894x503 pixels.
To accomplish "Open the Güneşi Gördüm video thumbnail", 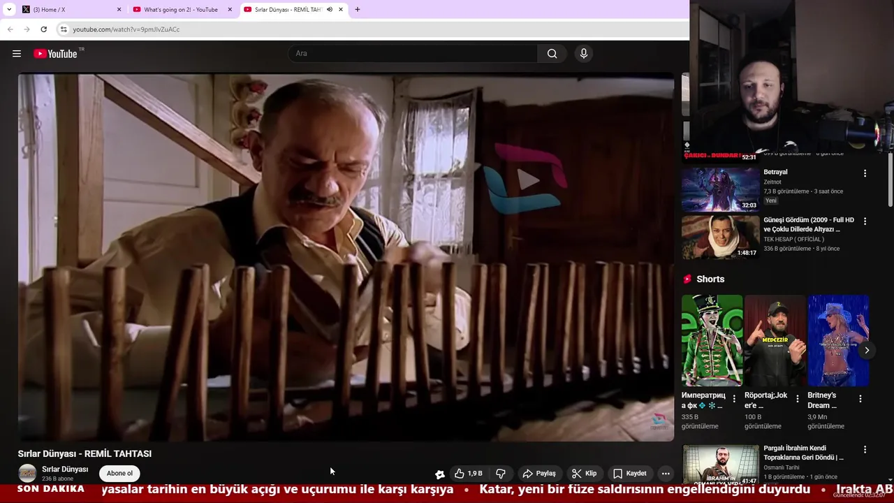I will click(x=720, y=237).
